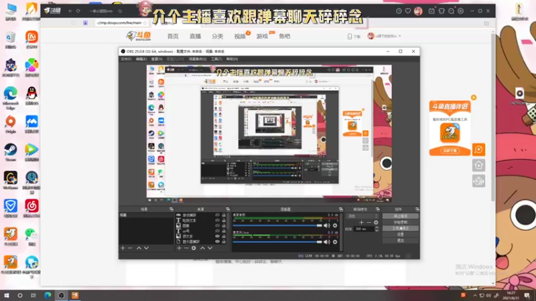Mute the 麦克风/Aux speaker icon
This screenshot has width=536, height=301.
click(x=327, y=242)
